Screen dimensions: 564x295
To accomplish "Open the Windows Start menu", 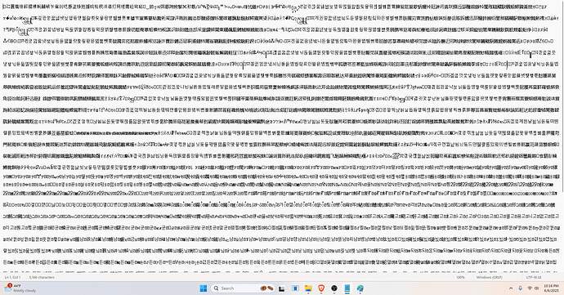I will click(x=204, y=288).
